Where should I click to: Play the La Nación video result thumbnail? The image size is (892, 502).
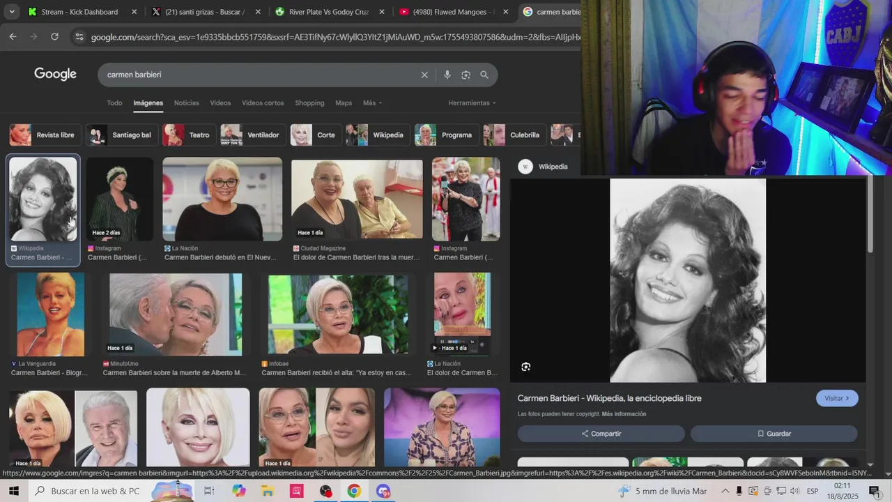(x=462, y=313)
